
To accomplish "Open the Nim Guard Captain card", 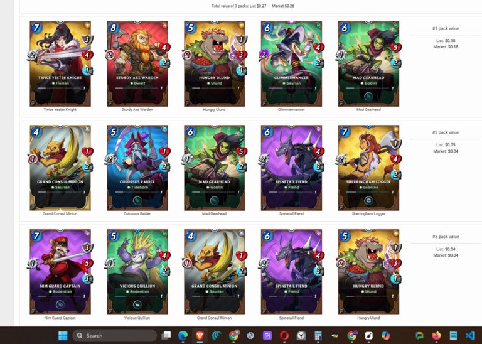I will coord(60,272).
